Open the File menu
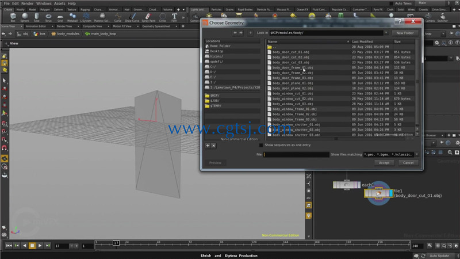460x259 pixels. [6, 3]
